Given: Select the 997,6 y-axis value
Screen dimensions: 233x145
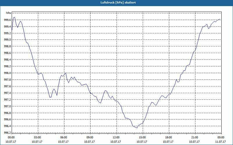Looking at the screenshot, I should 8,86.
